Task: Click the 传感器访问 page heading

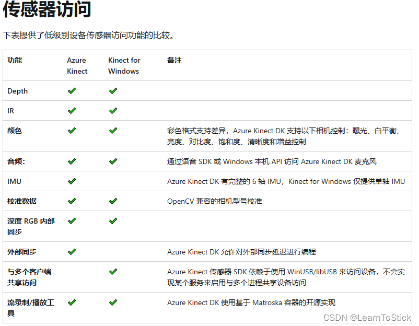Action: pyautogui.click(x=47, y=9)
